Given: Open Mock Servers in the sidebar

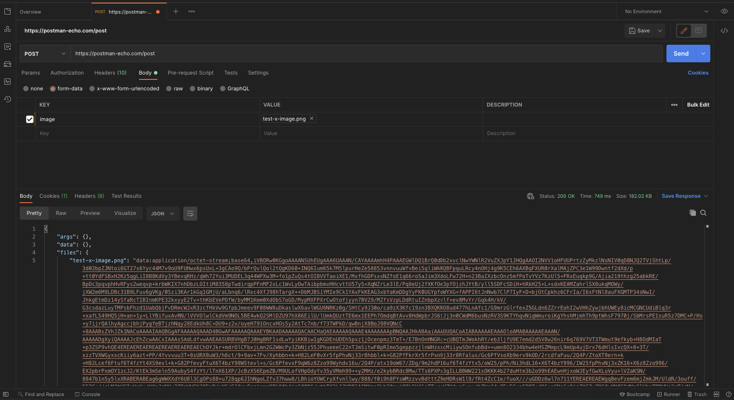Looking at the screenshot, I should tap(7, 64).
